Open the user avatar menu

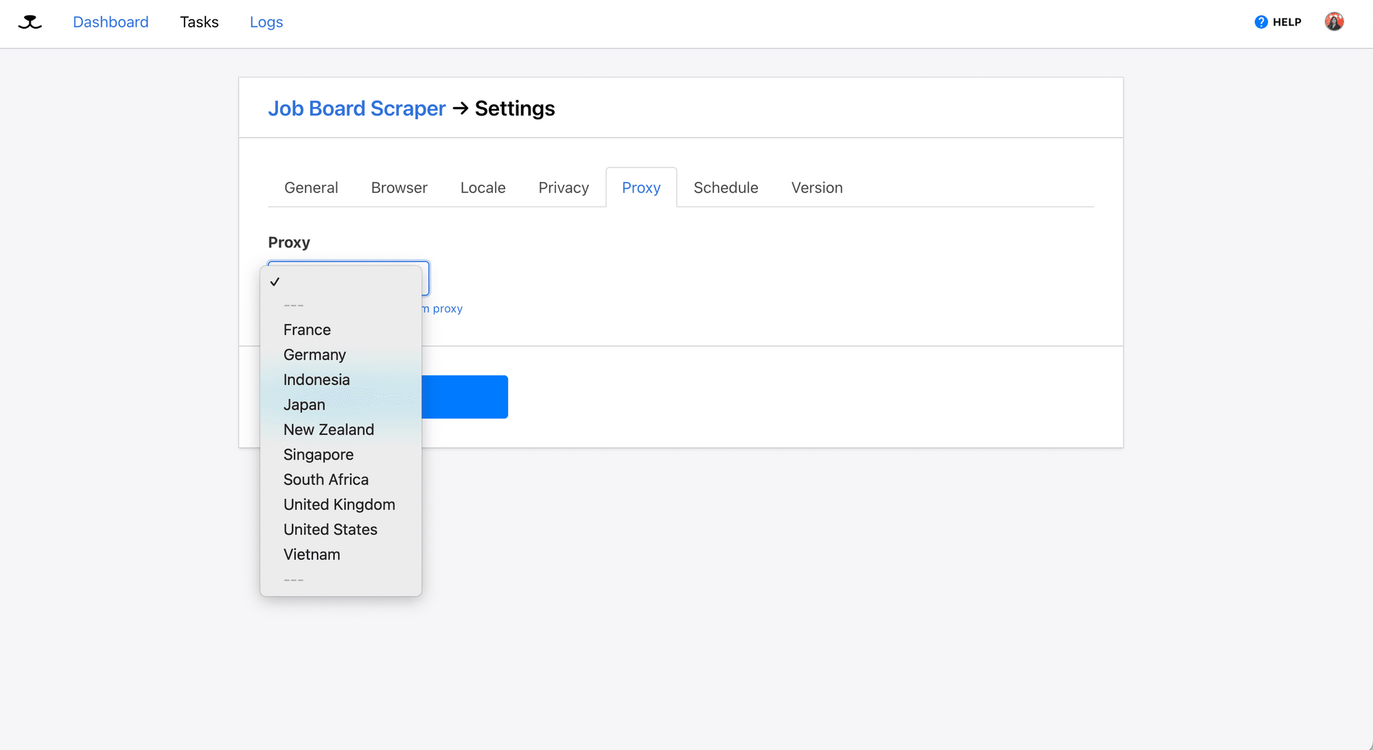tap(1334, 22)
